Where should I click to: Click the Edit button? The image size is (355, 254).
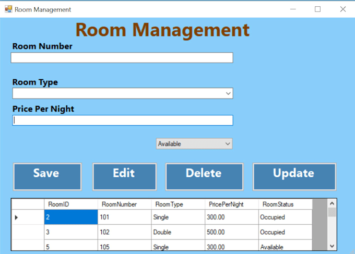pos(125,177)
